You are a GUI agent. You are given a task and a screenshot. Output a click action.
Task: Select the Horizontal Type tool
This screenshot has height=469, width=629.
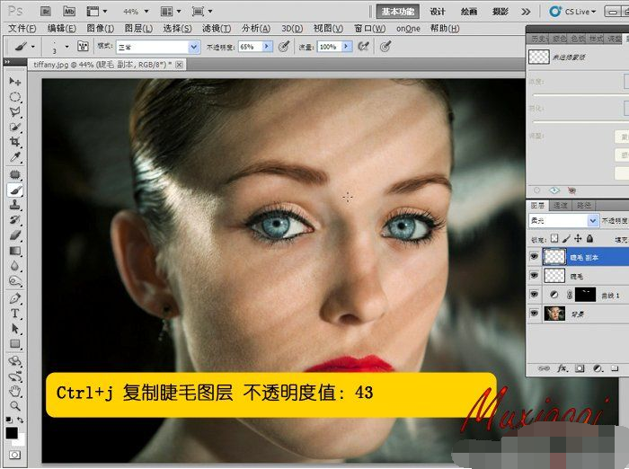(15, 314)
